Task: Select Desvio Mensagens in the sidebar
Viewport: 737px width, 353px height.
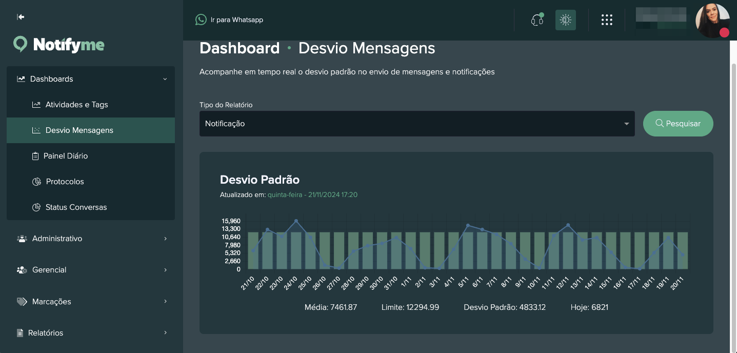Action: [79, 130]
